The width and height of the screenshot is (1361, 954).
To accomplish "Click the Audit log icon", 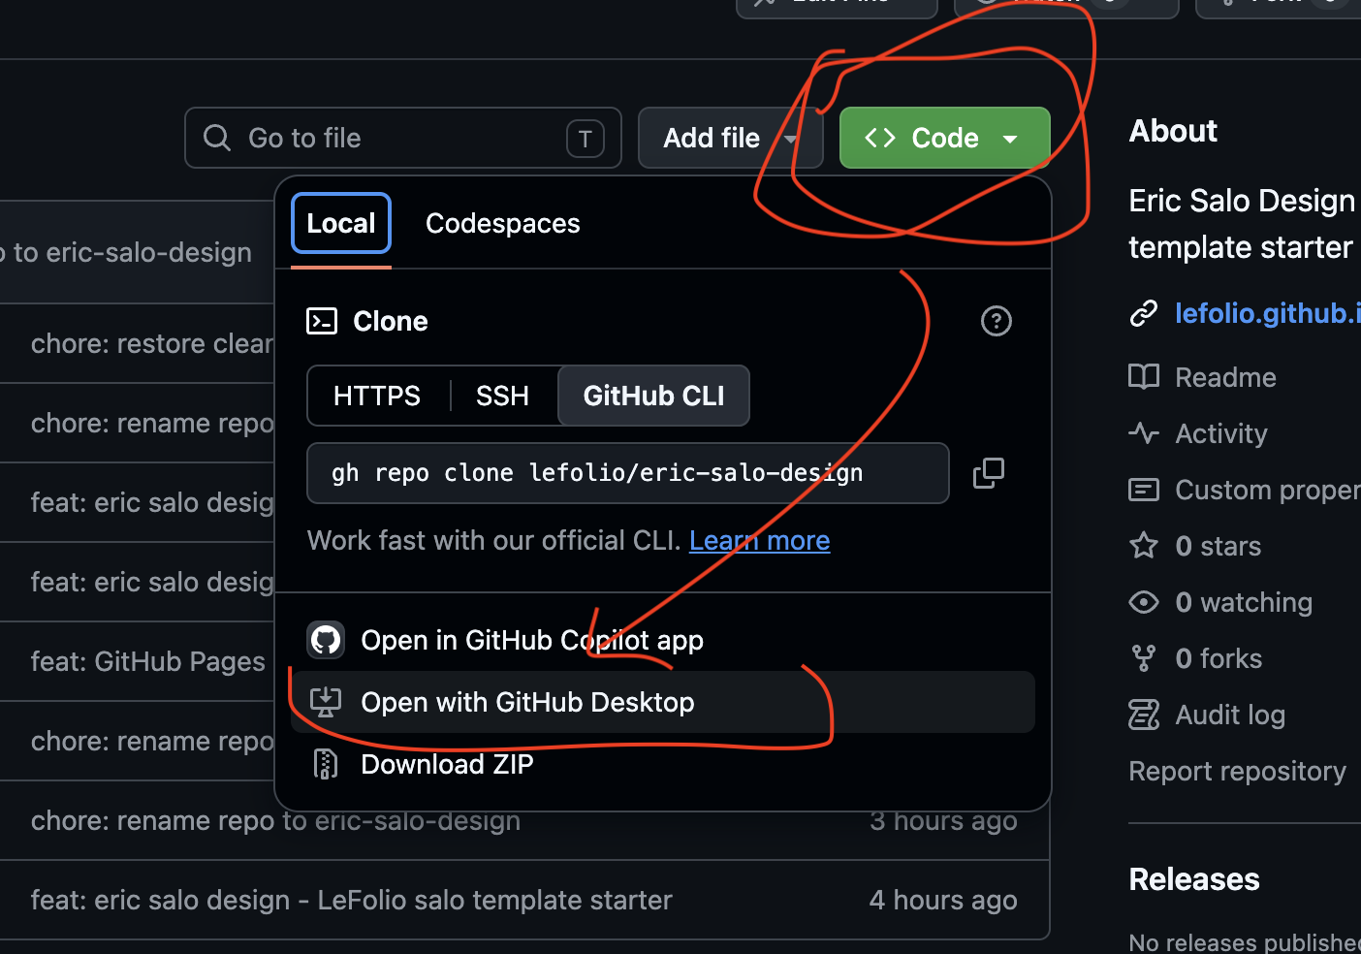I will click(1144, 715).
